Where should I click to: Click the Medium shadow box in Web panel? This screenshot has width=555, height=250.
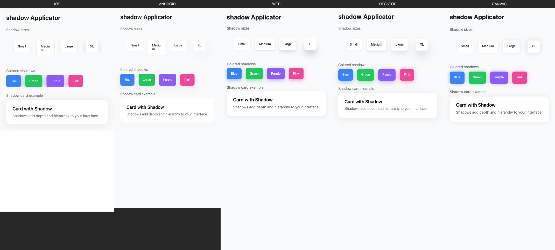(x=265, y=44)
